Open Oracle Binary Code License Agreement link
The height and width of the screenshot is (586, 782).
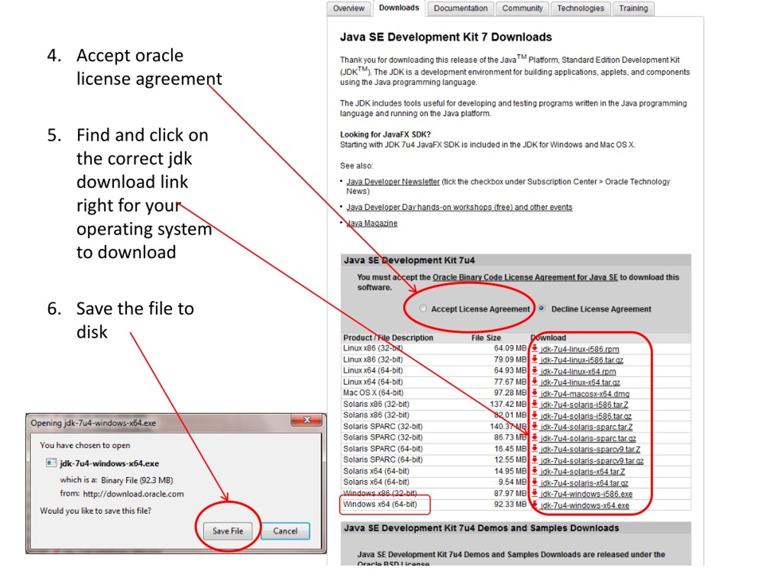click(525, 277)
